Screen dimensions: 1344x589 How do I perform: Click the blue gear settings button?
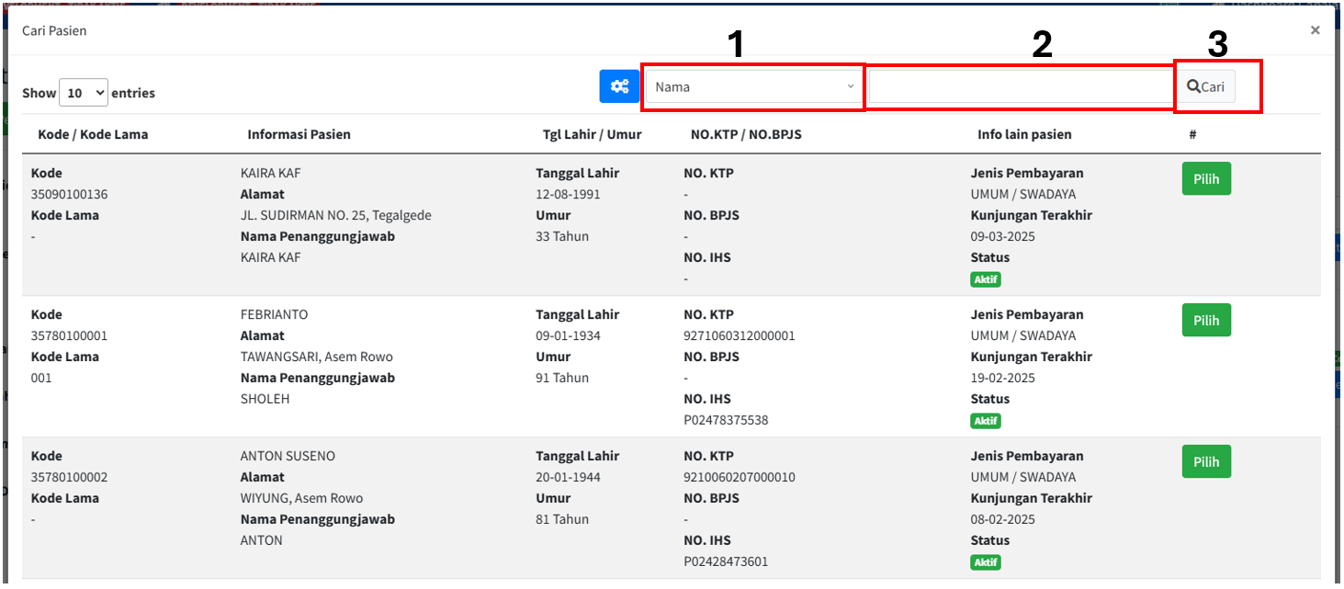coord(620,86)
